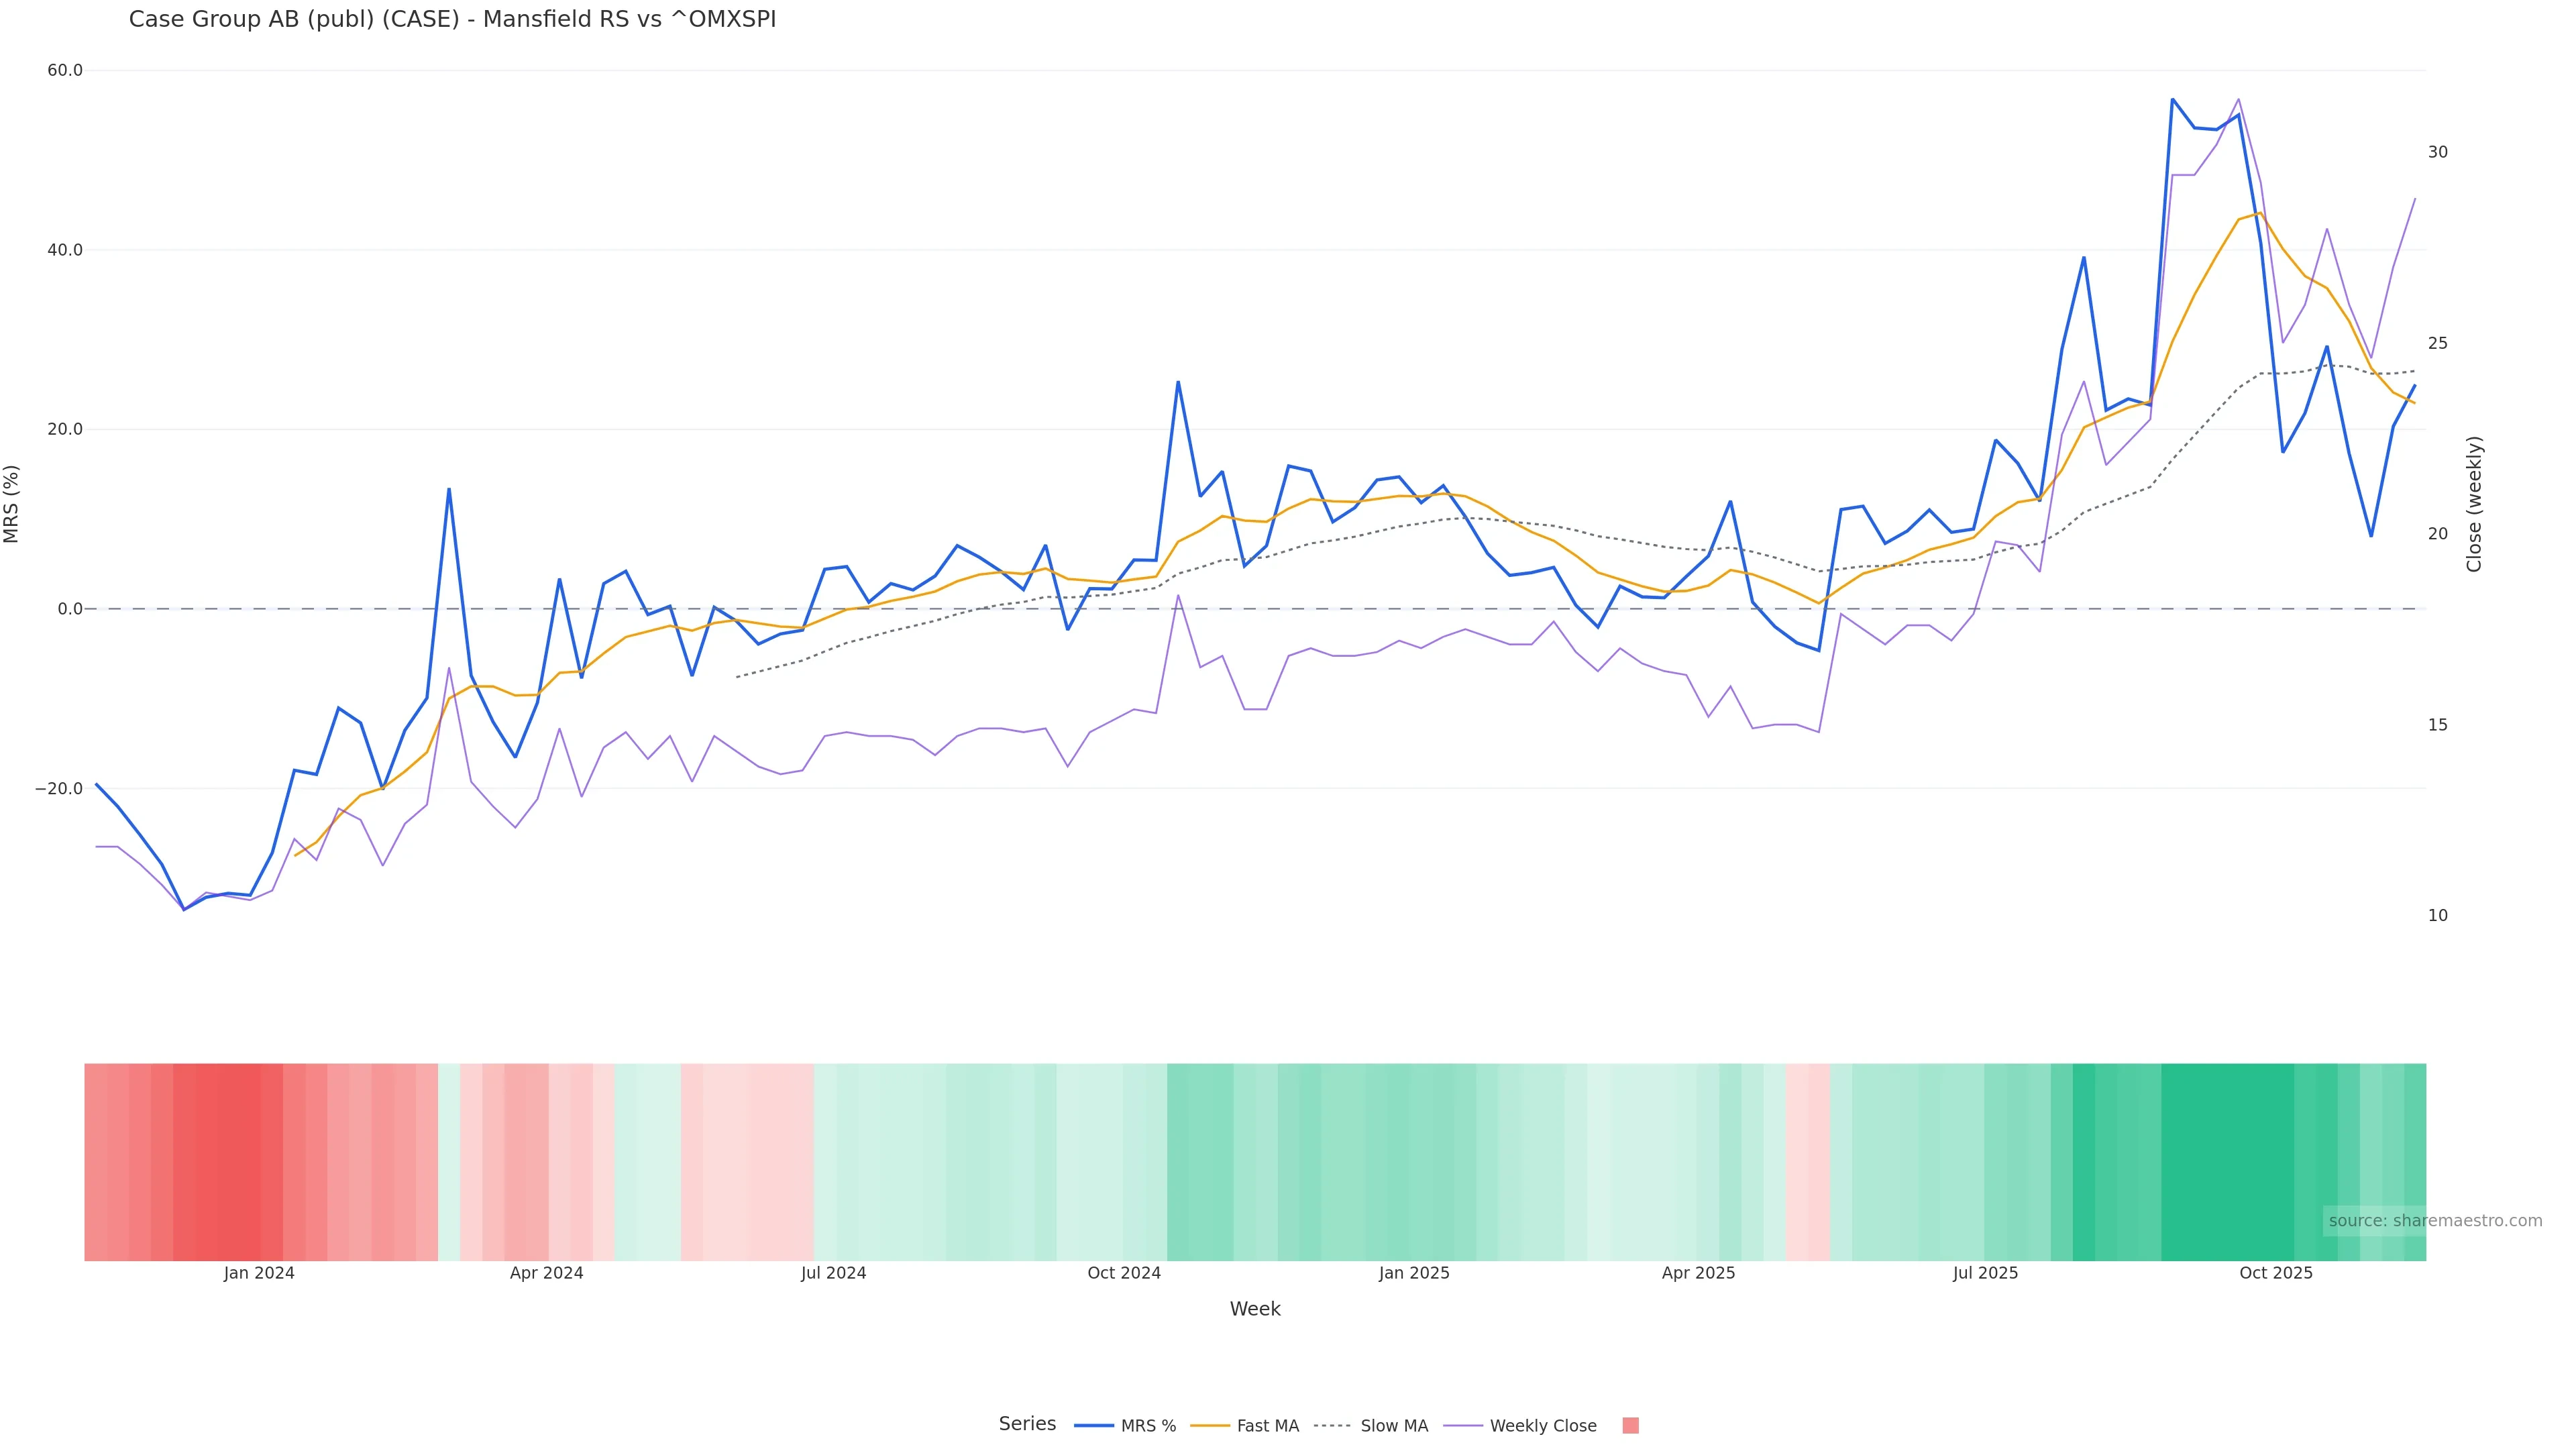Toggle the Slow MA legend text
The width and height of the screenshot is (2576, 1449).
[x=1394, y=1426]
